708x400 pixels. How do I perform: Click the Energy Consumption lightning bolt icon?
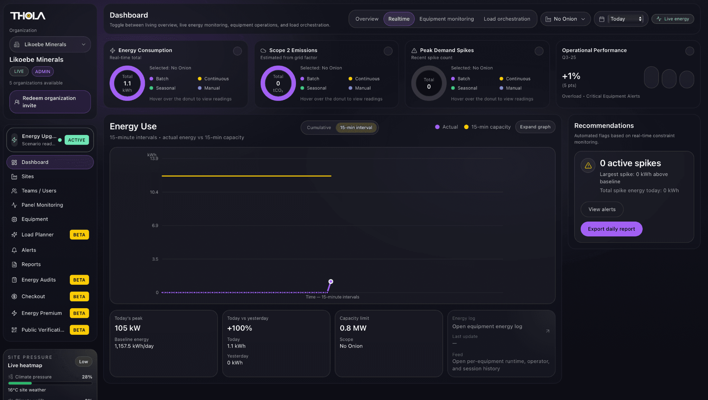(x=112, y=50)
